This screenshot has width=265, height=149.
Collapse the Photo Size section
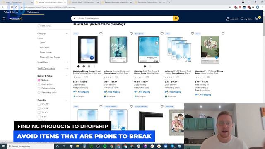pyautogui.click(x=67, y=100)
